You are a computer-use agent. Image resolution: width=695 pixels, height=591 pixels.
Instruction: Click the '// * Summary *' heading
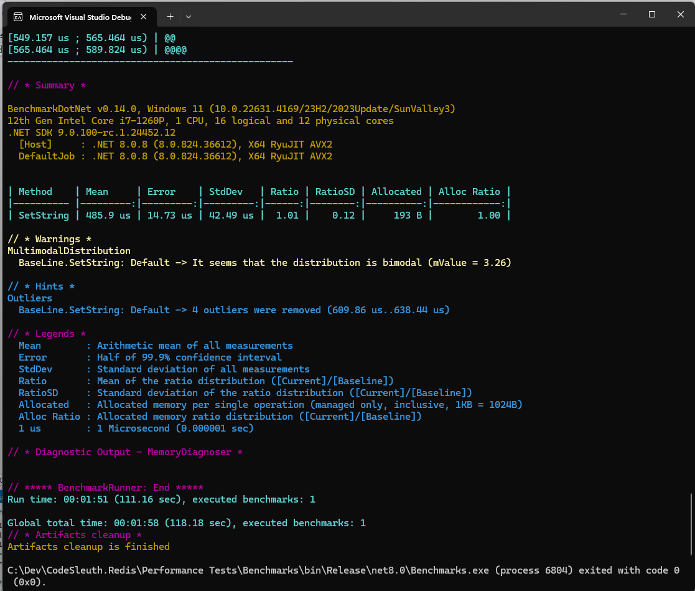[x=47, y=85]
